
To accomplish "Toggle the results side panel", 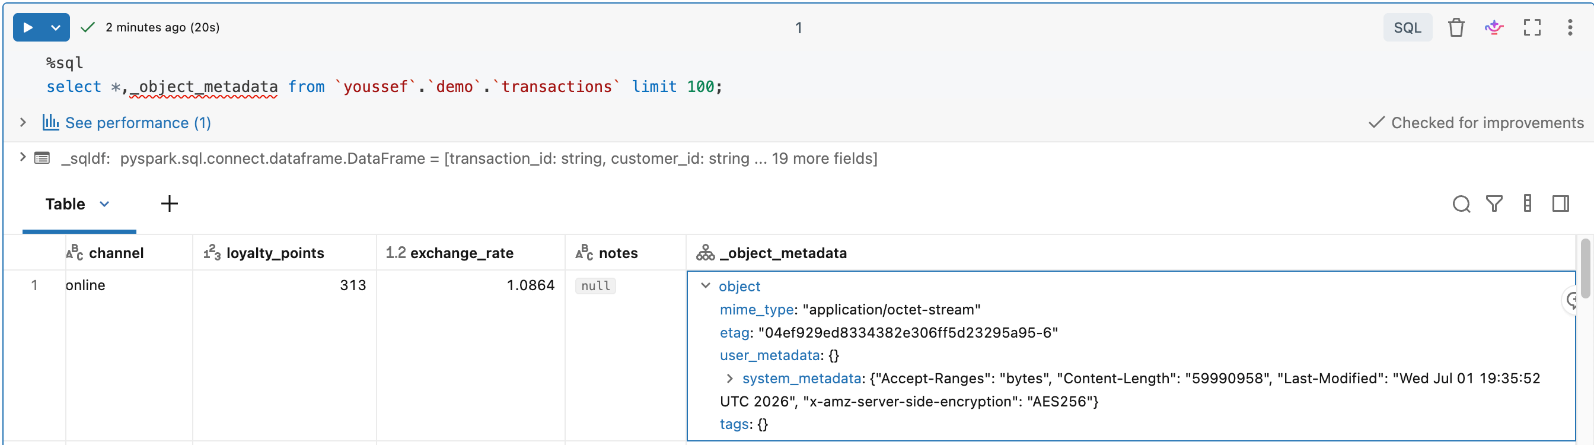I will (1561, 204).
